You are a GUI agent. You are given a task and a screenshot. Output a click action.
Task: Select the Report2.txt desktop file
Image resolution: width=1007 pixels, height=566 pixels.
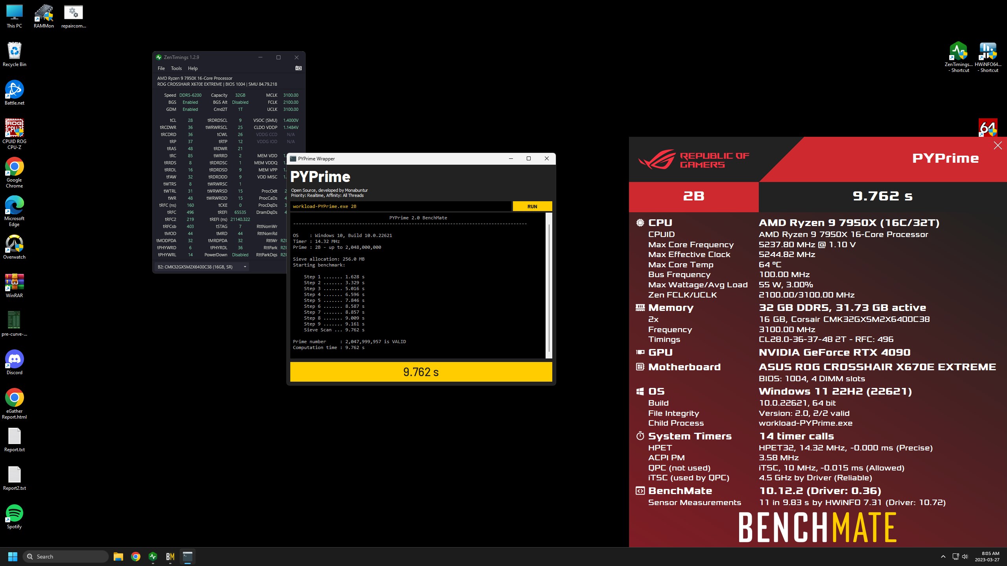14,478
